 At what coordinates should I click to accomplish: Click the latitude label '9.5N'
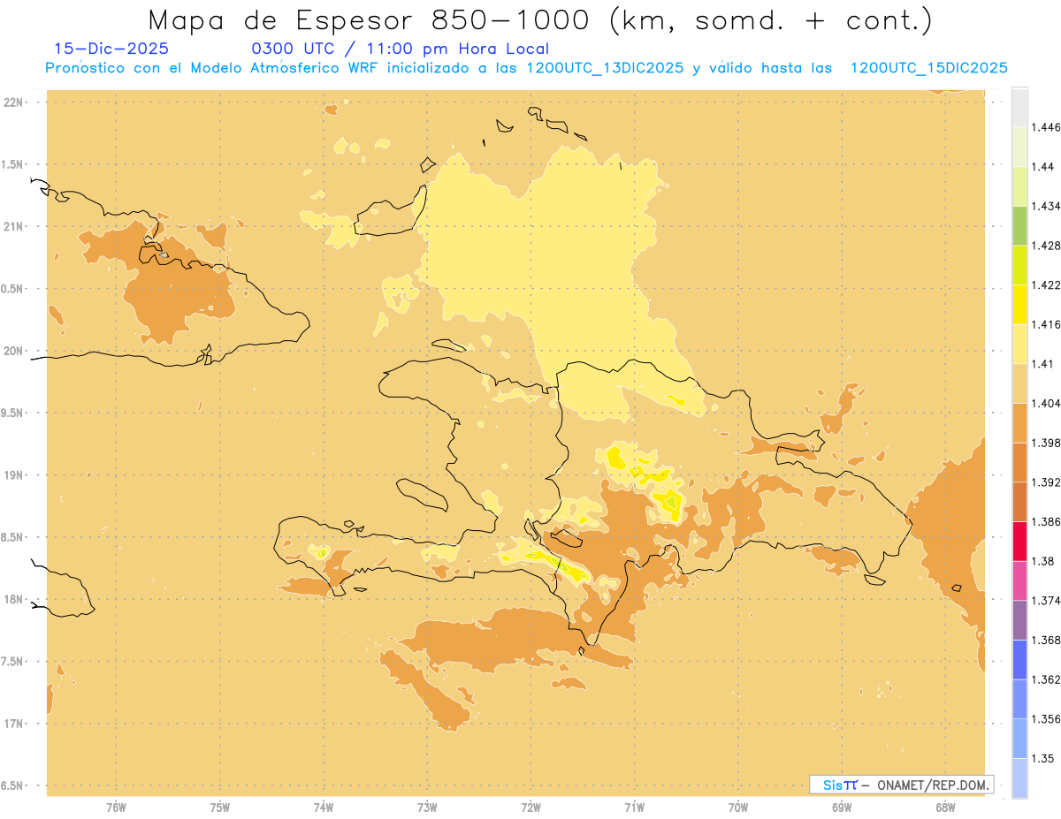tap(11, 413)
